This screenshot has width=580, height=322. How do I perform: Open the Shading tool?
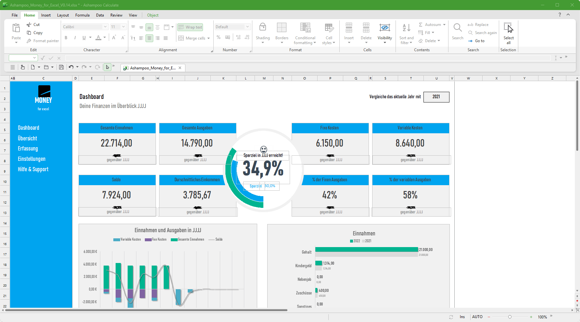click(263, 33)
